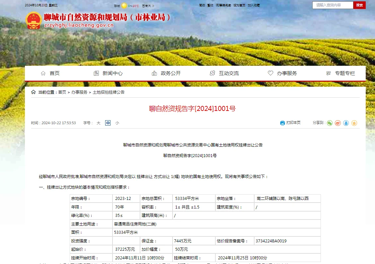This screenshot has height=264, width=375.
Task: Expand the 专题专栏 navigation item
Action: pos(340,73)
